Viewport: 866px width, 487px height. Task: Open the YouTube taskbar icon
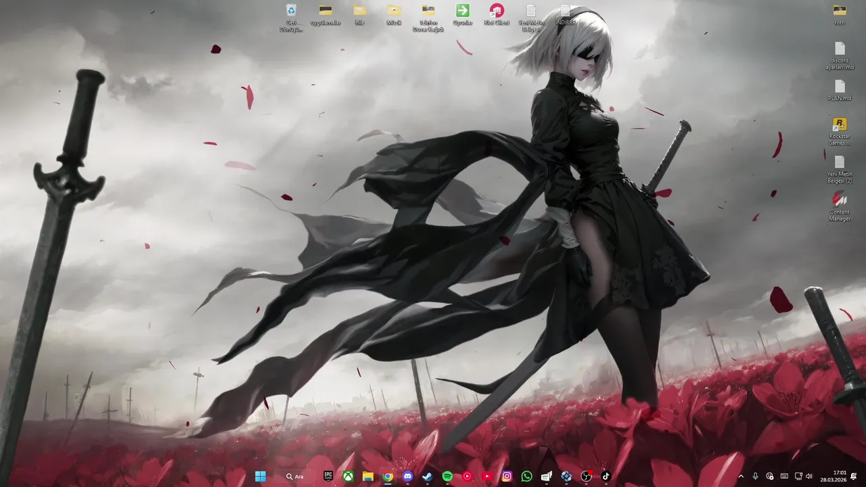[x=486, y=476]
